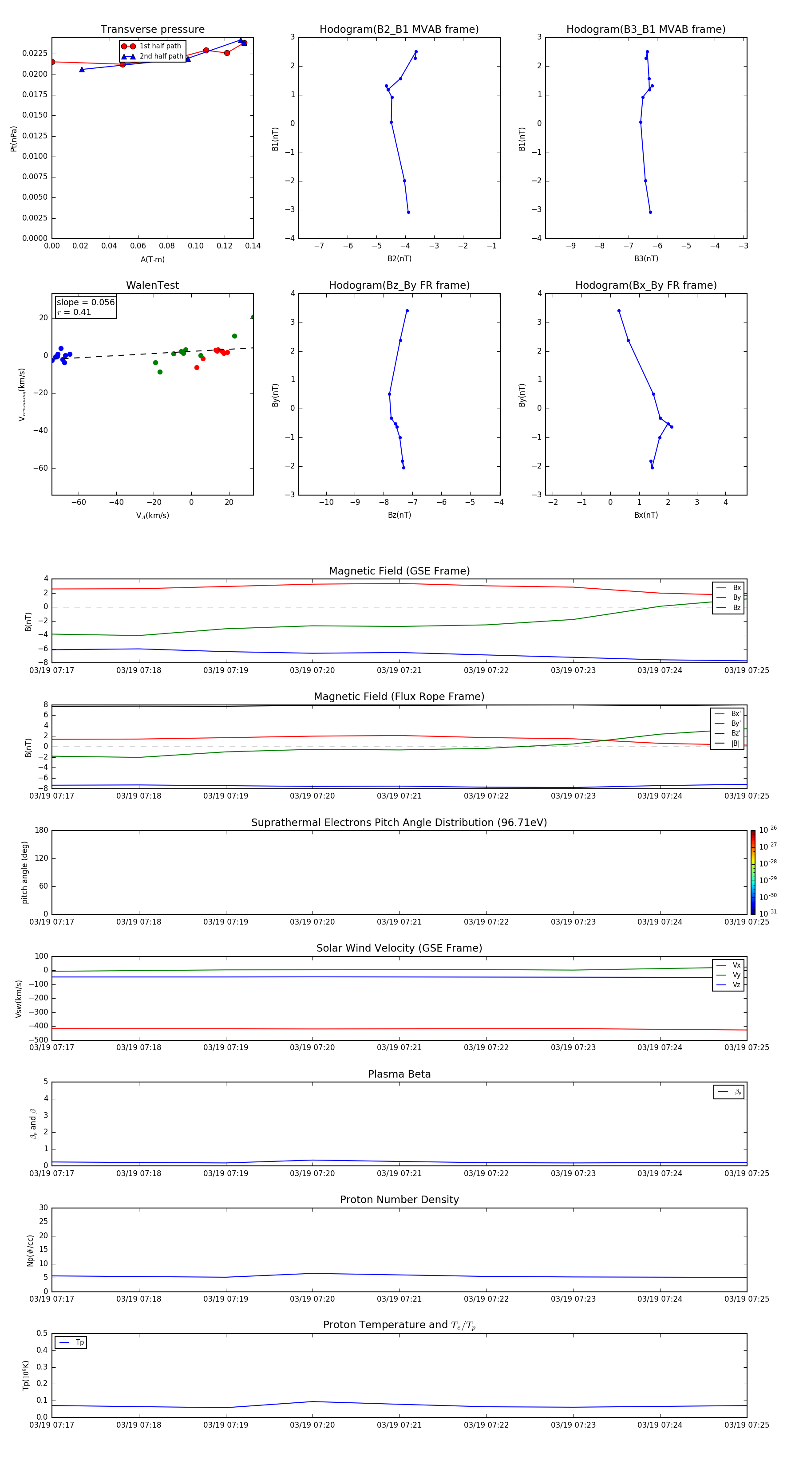Click the "Hodogram(B3_B1 MVAB frame)" title
This screenshot has height=1464, width=799.
646,30
